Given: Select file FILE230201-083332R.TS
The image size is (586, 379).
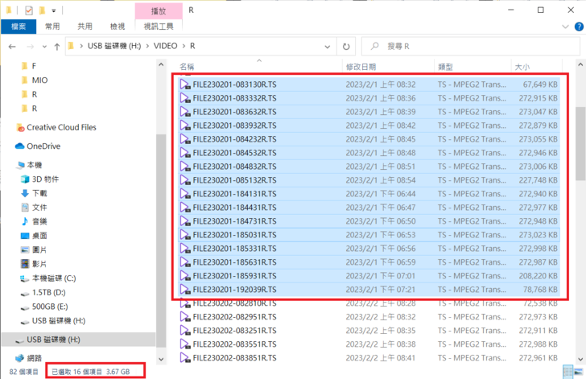Looking at the screenshot, I should pos(234,98).
